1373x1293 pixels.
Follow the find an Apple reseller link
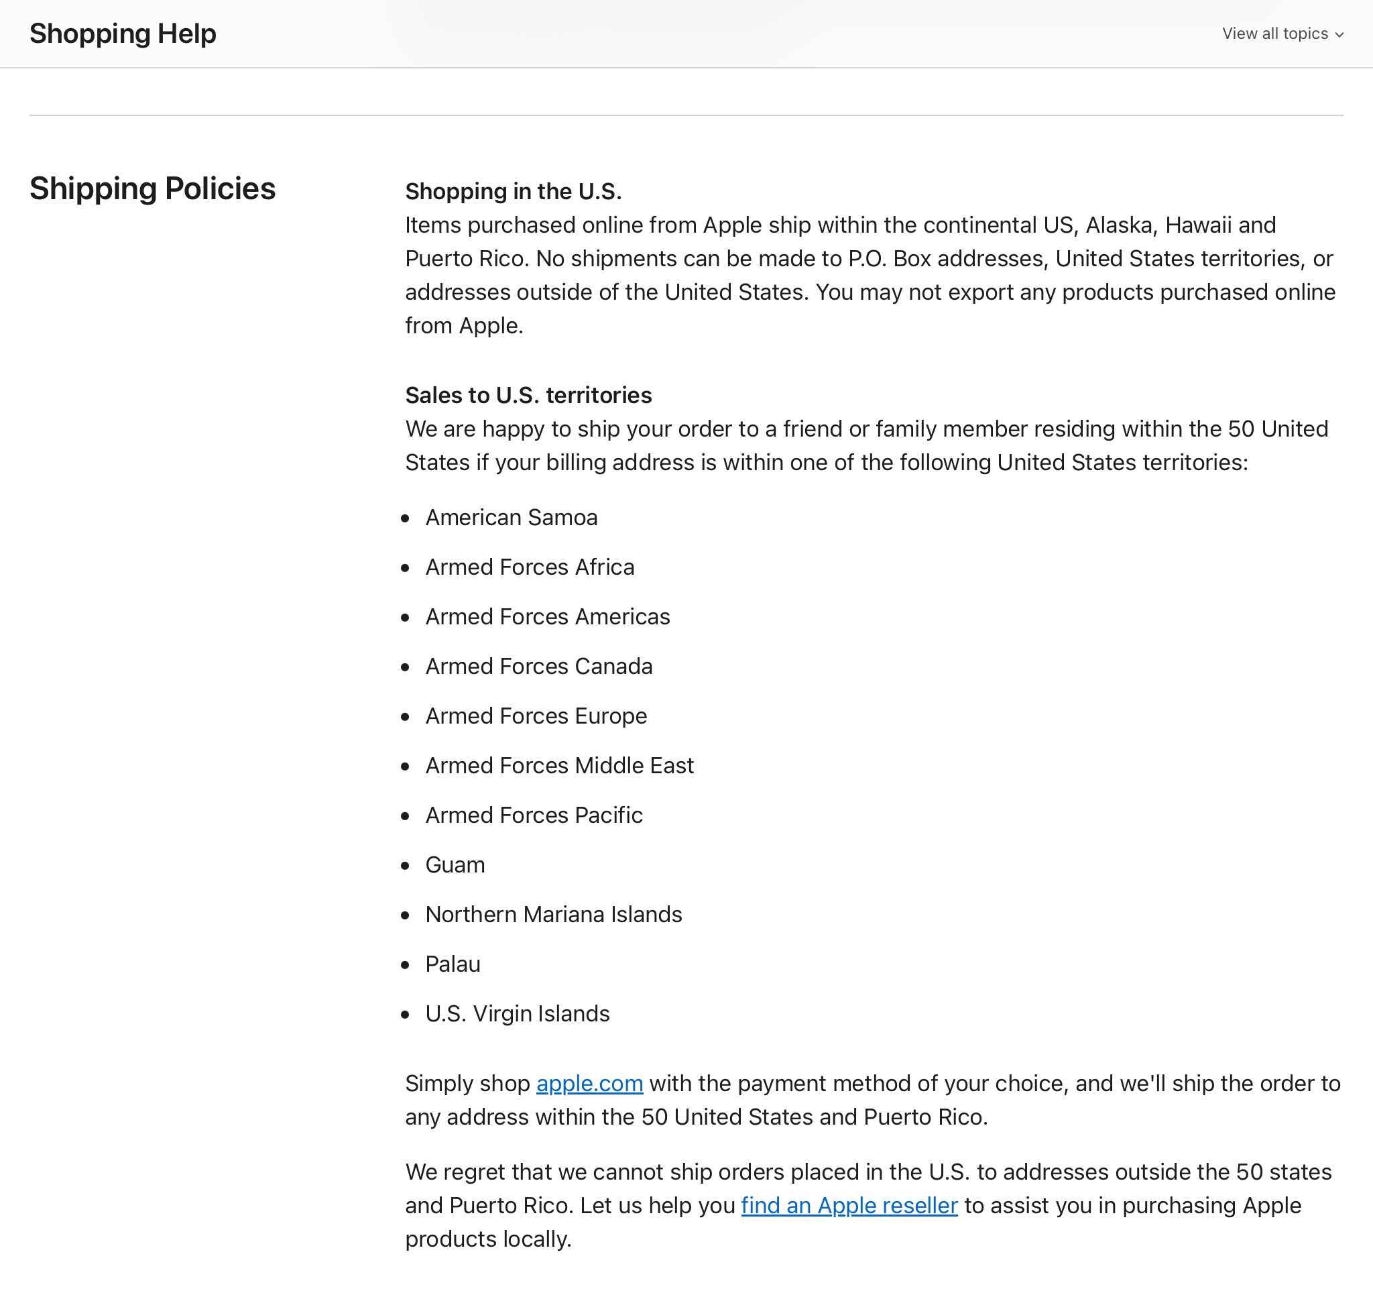click(849, 1205)
